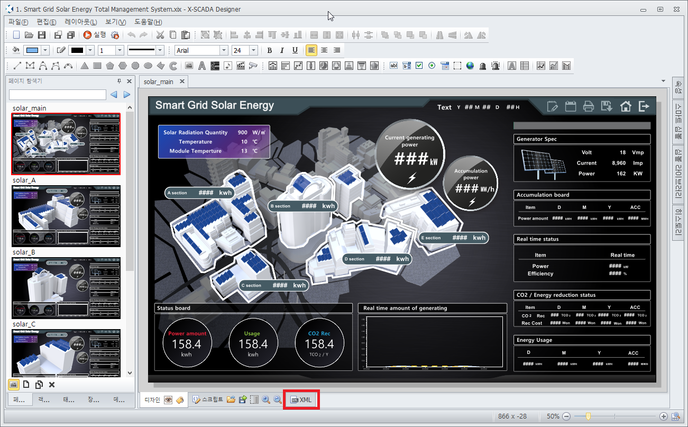Close the solar_main document tab

coord(181,81)
